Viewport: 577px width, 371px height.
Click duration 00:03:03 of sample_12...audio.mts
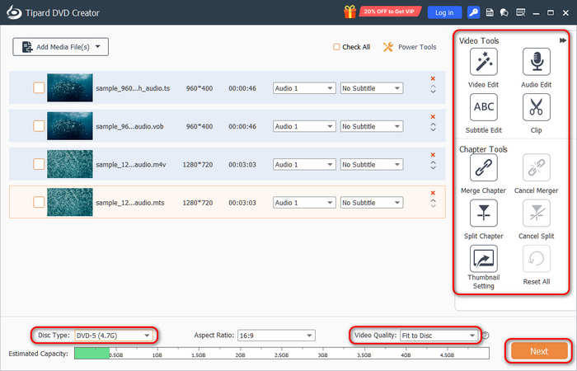242,203
